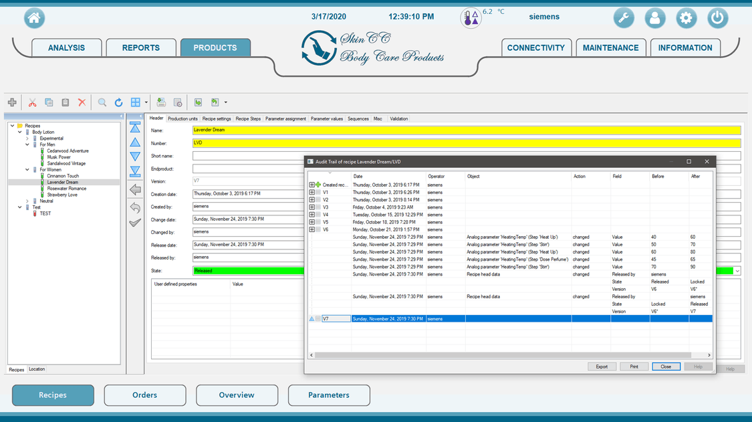The width and height of the screenshot is (752, 422).
Task: Click the Overview button
Action: (x=237, y=395)
